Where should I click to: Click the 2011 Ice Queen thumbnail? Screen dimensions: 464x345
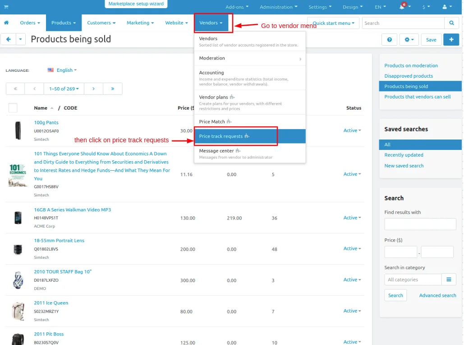[18, 311]
